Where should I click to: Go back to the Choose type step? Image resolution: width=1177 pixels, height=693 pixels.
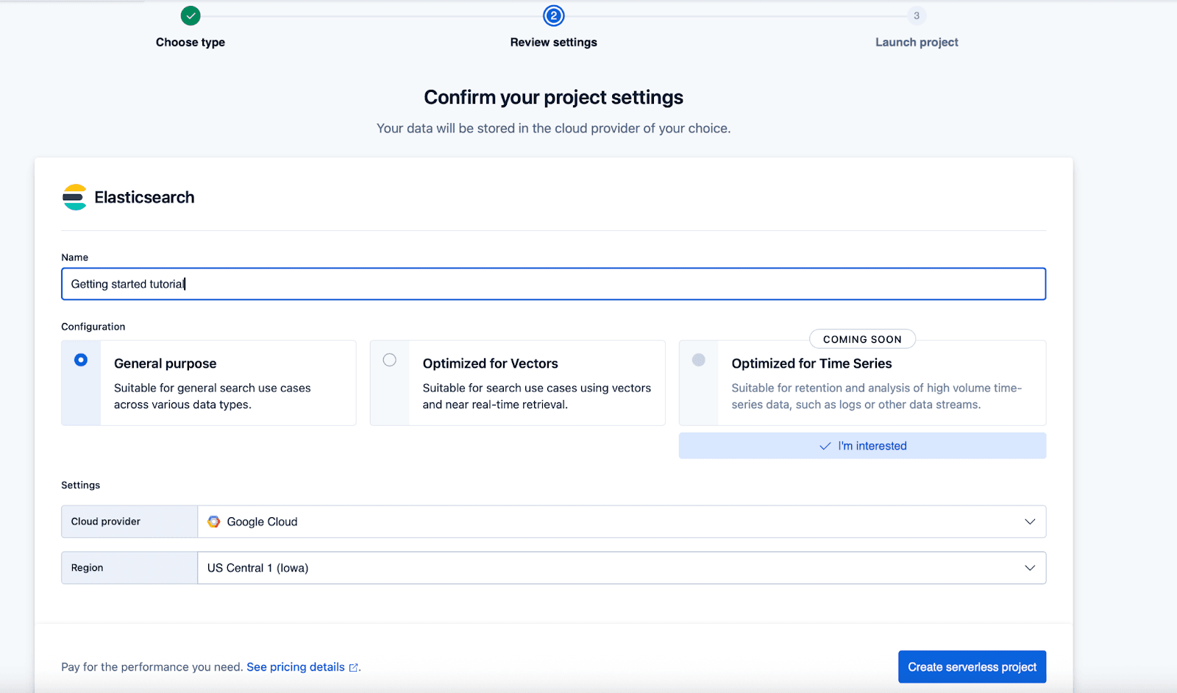[x=190, y=42]
